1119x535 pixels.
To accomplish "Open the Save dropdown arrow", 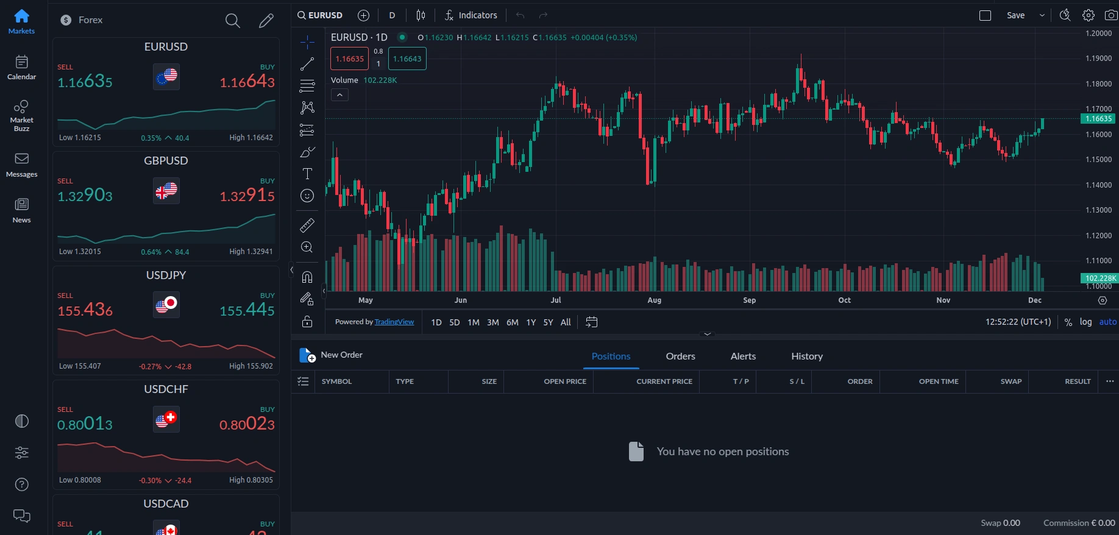I will (1042, 15).
